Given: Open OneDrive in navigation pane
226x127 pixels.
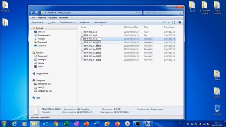Looking at the screenshot, I should [42, 46].
